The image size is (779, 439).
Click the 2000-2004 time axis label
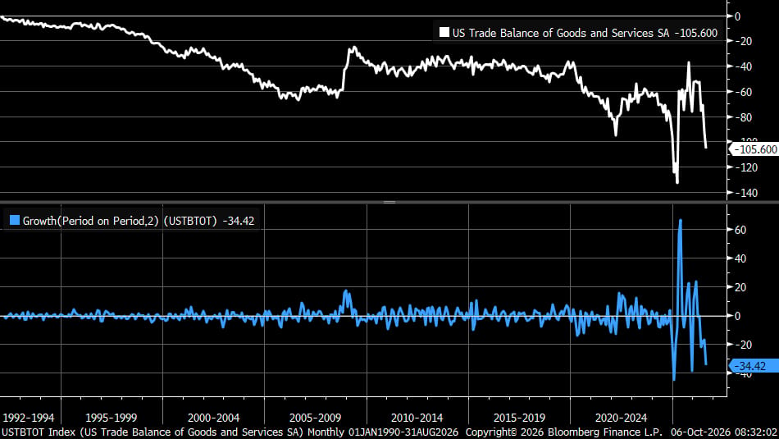click(x=214, y=418)
